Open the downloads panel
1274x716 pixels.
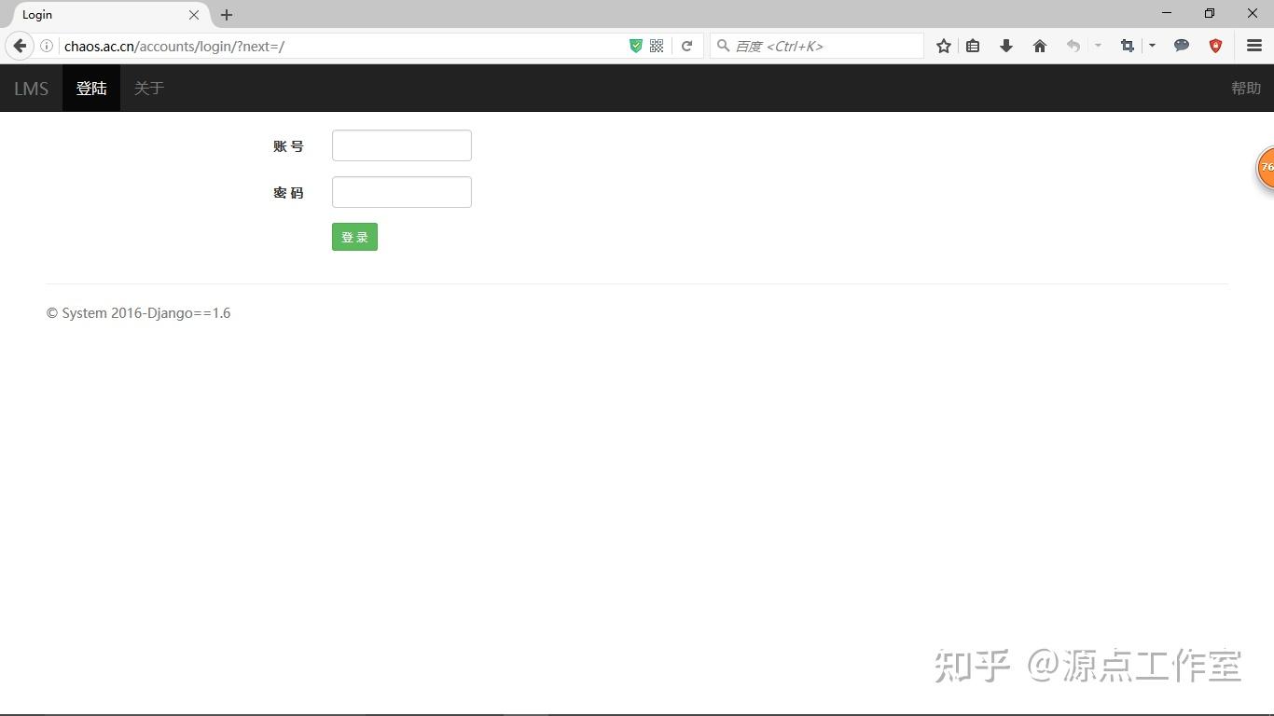tap(1006, 45)
